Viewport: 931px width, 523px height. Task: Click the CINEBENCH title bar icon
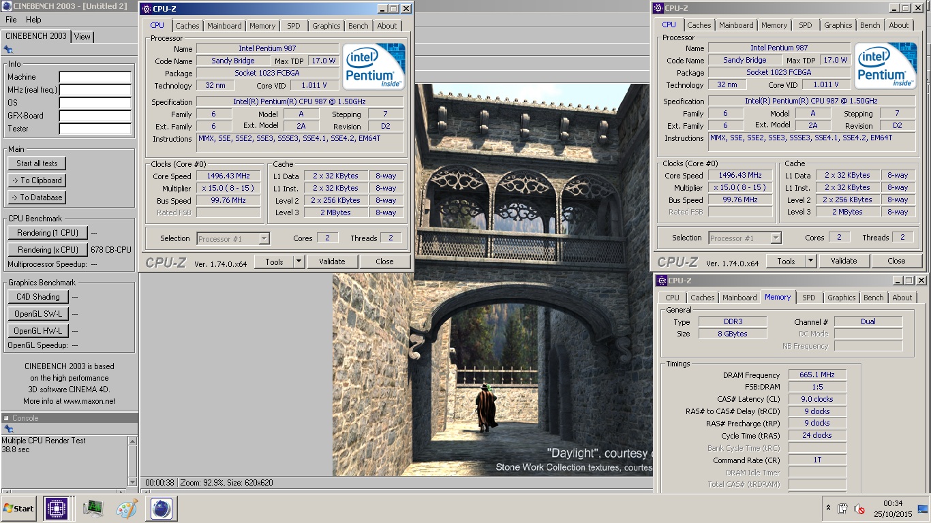pos(6,6)
